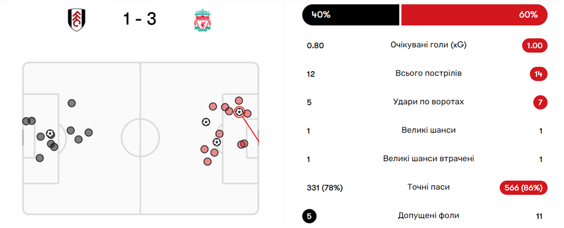Select the lowest Fulham grey shot marker
The width and height of the screenshot is (564, 228).
[40, 158]
